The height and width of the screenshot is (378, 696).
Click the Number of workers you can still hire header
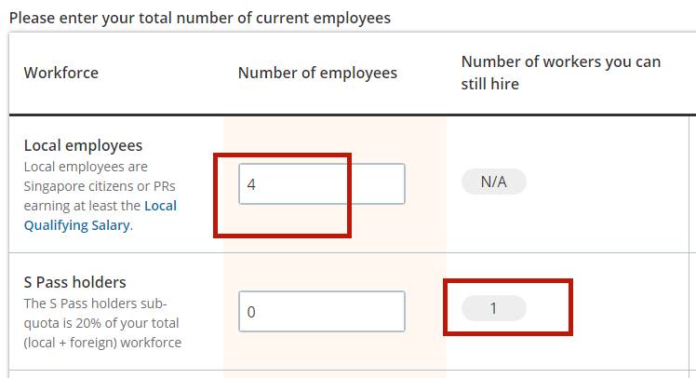click(x=560, y=73)
